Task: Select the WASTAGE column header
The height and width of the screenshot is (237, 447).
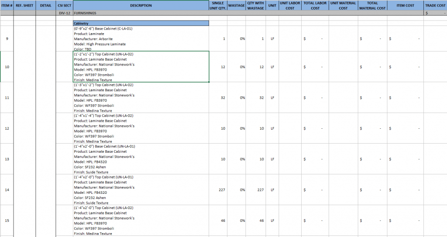Action: (236, 6)
